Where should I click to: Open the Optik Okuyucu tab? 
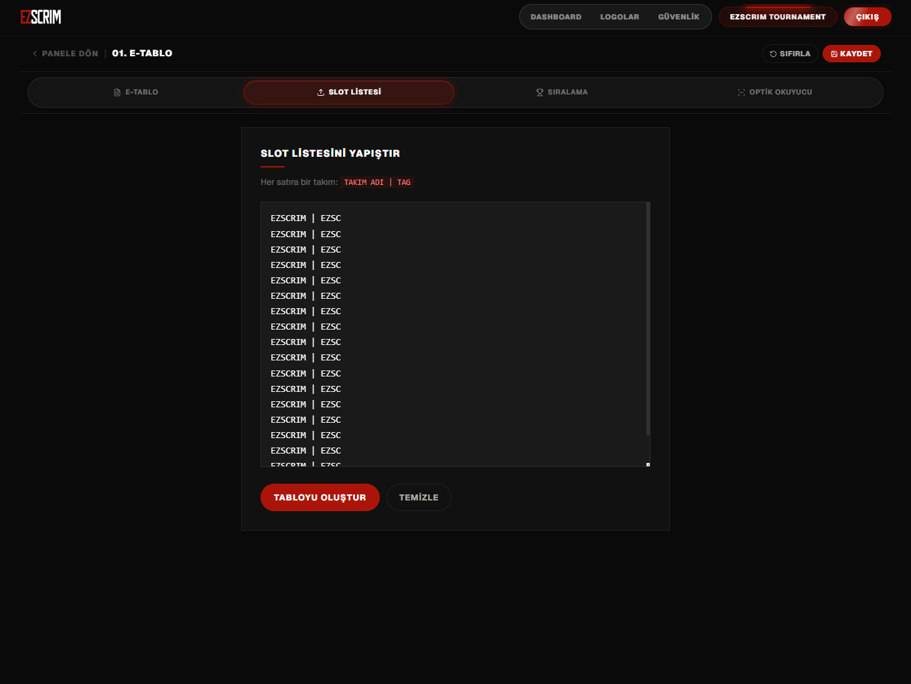coord(775,92)
